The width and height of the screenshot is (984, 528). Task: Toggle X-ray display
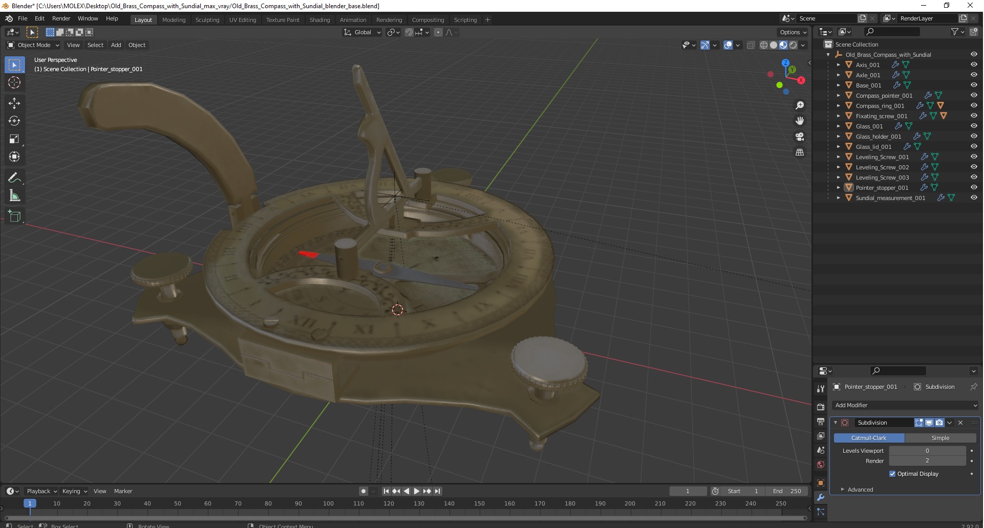[751, 45]
